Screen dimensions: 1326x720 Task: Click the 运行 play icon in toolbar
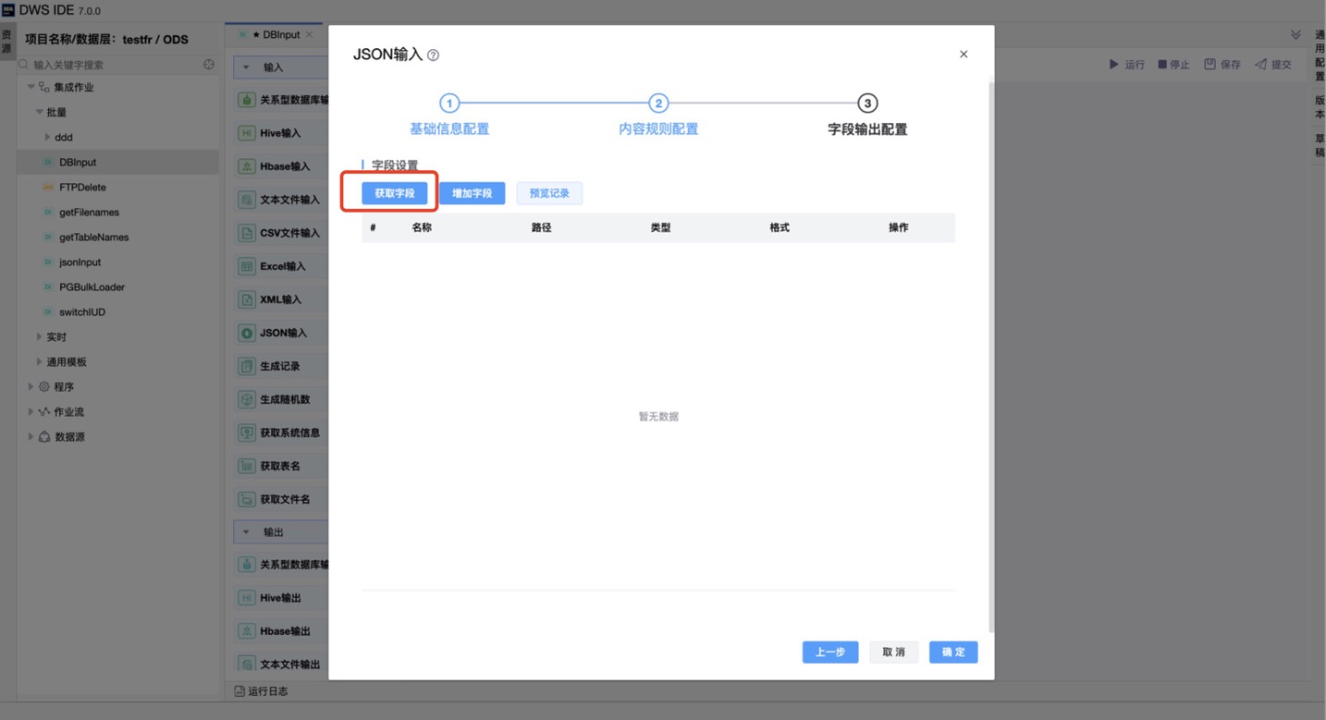point(1113,65)
